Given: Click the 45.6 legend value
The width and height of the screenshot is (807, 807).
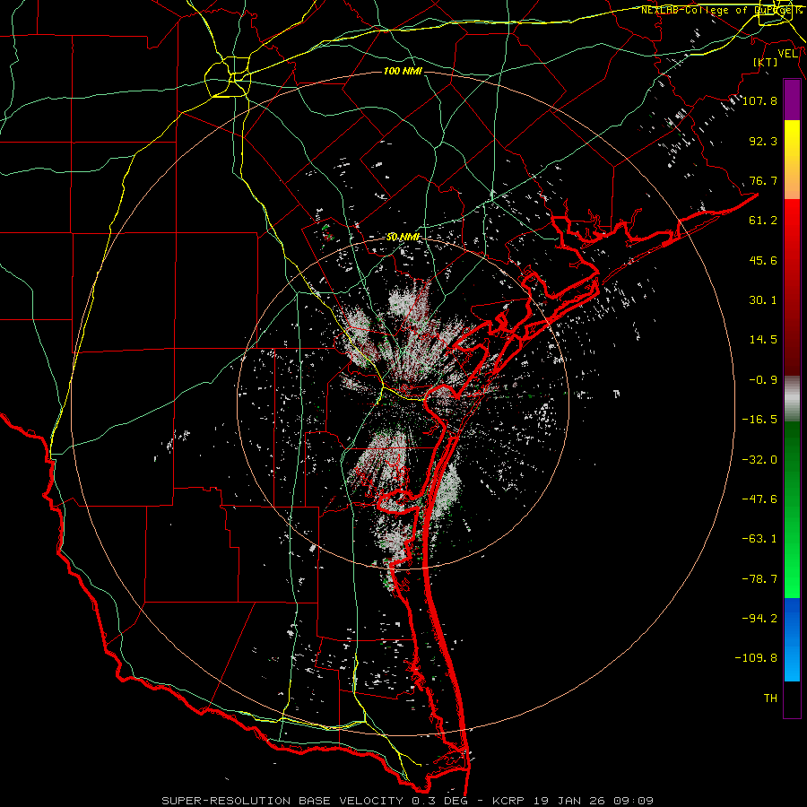Looking at the screenshot, I should pos(763,260).
